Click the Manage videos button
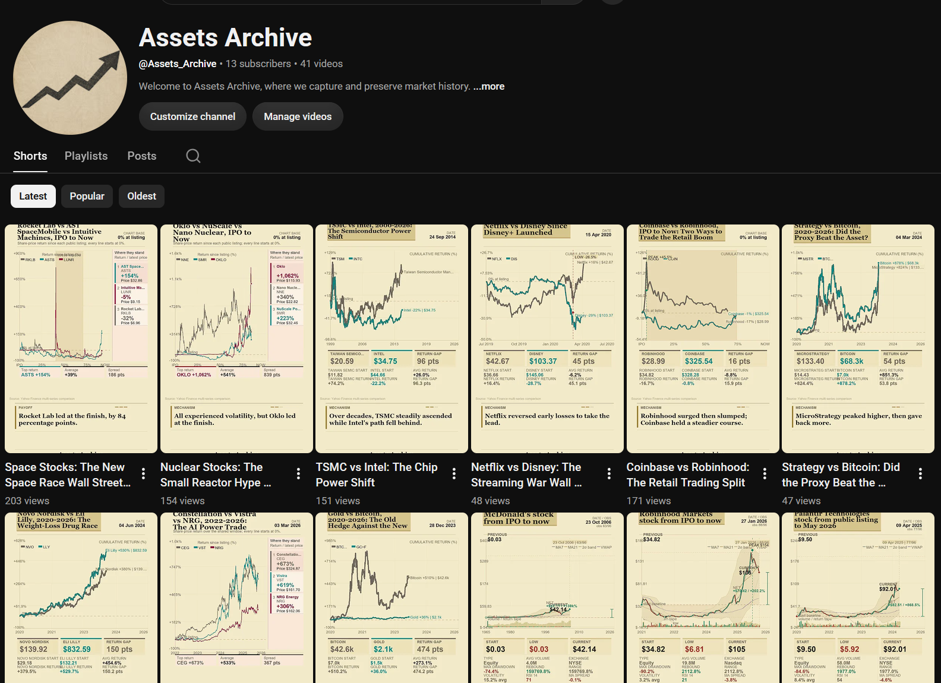The height and width of the screenshot is (683, 941). (x=298, y=116)
